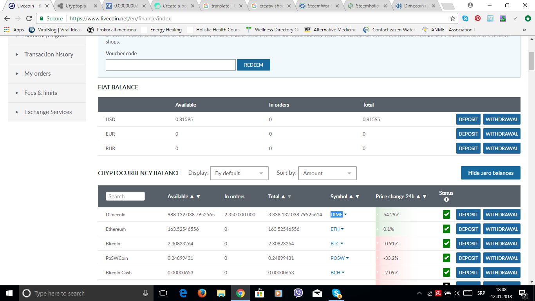Open the Apps bookmarks shortcut

coord(14,29)
